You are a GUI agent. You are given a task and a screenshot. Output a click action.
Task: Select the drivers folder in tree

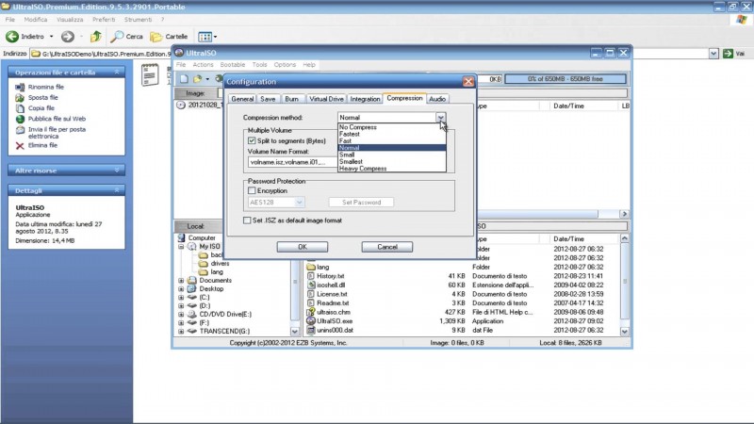(220, 264)
